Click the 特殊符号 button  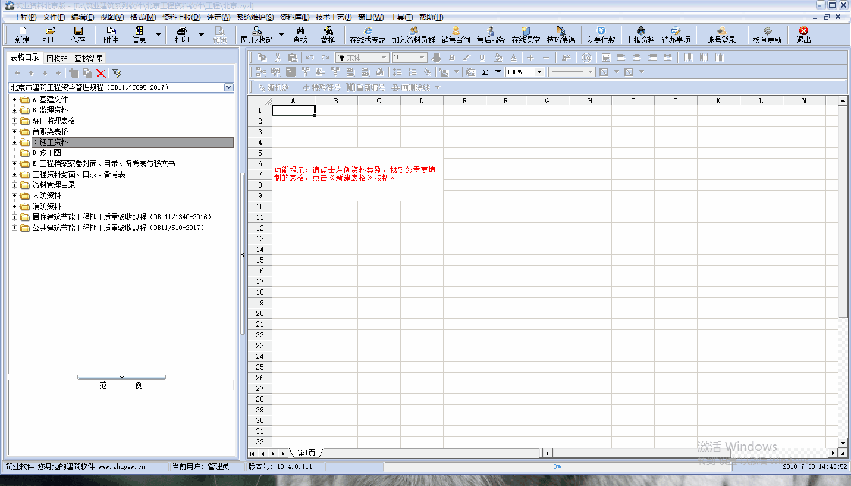(x=321, y=87)
